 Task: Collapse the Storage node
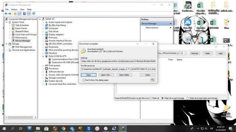pyautogui.click(x=7, y=44)
